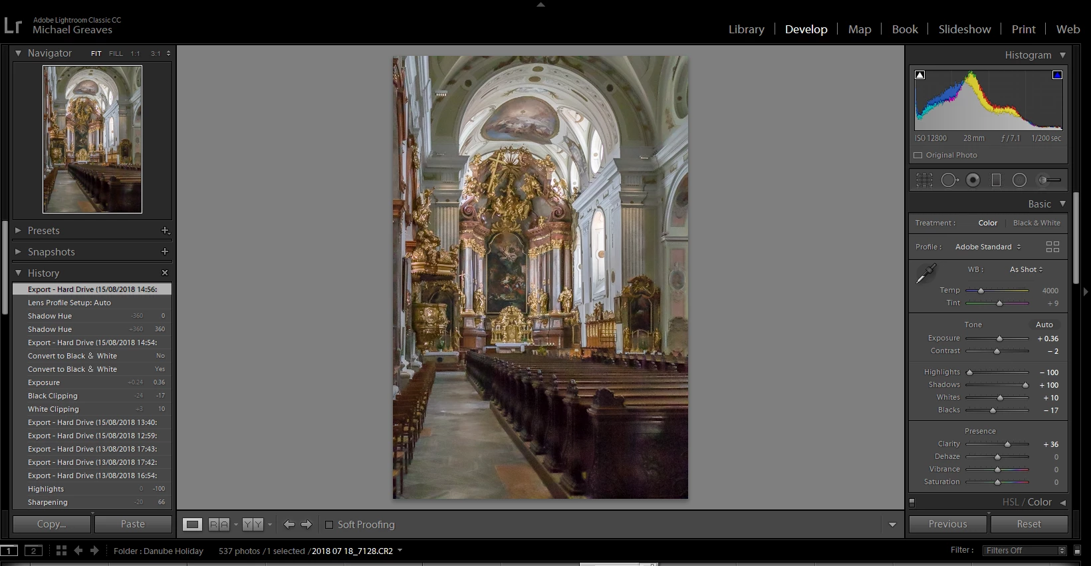
Task: Collapse the Navigator panel
Action: pyautogui.click(x=18, y=53)
